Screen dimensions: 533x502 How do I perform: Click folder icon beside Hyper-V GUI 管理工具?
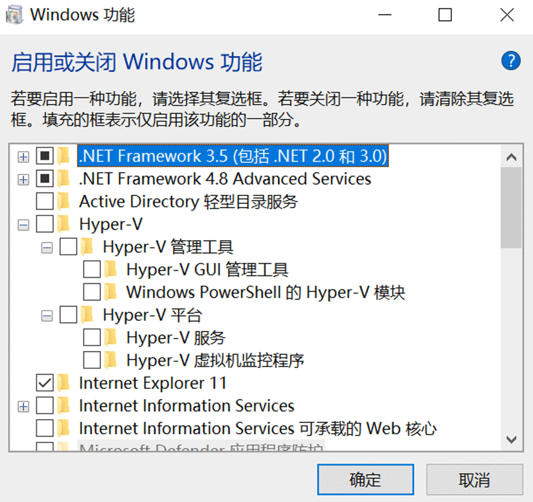pos(111,270)
